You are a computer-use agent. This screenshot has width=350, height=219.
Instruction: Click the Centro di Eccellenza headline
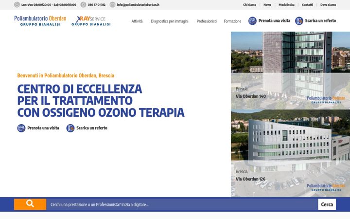coord(101,101)
